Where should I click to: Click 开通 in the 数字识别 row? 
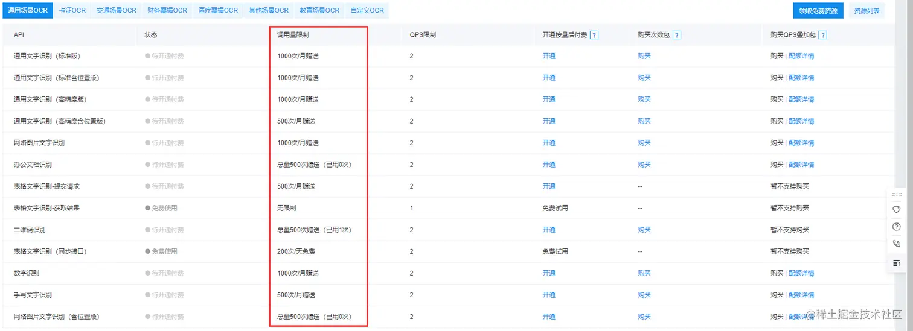tap(549, 273)
